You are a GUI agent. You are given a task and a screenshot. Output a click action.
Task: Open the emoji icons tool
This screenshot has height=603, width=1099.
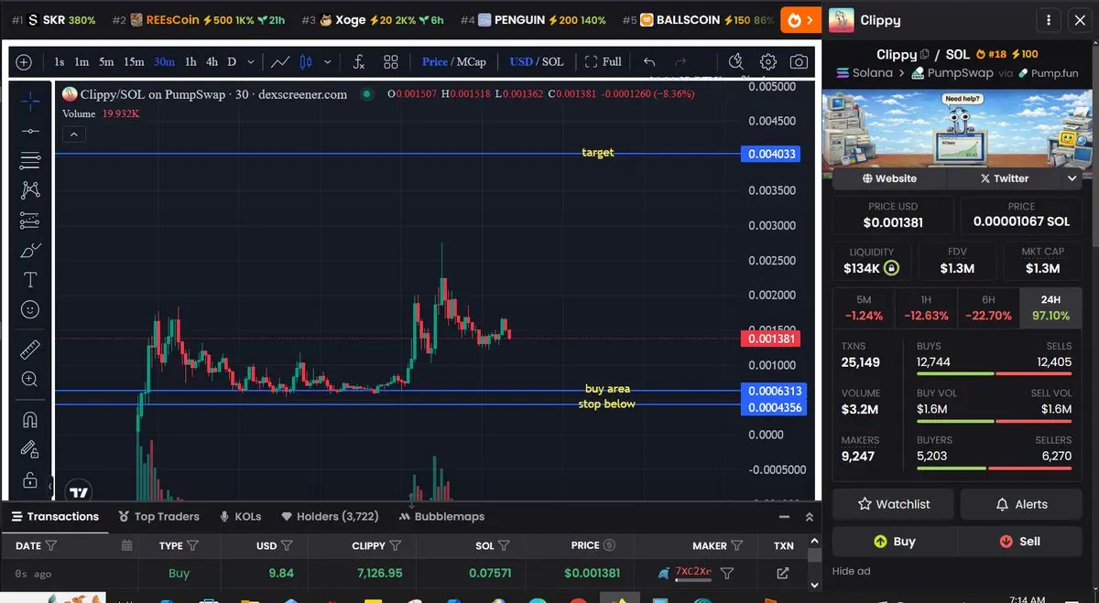[30, 310]
